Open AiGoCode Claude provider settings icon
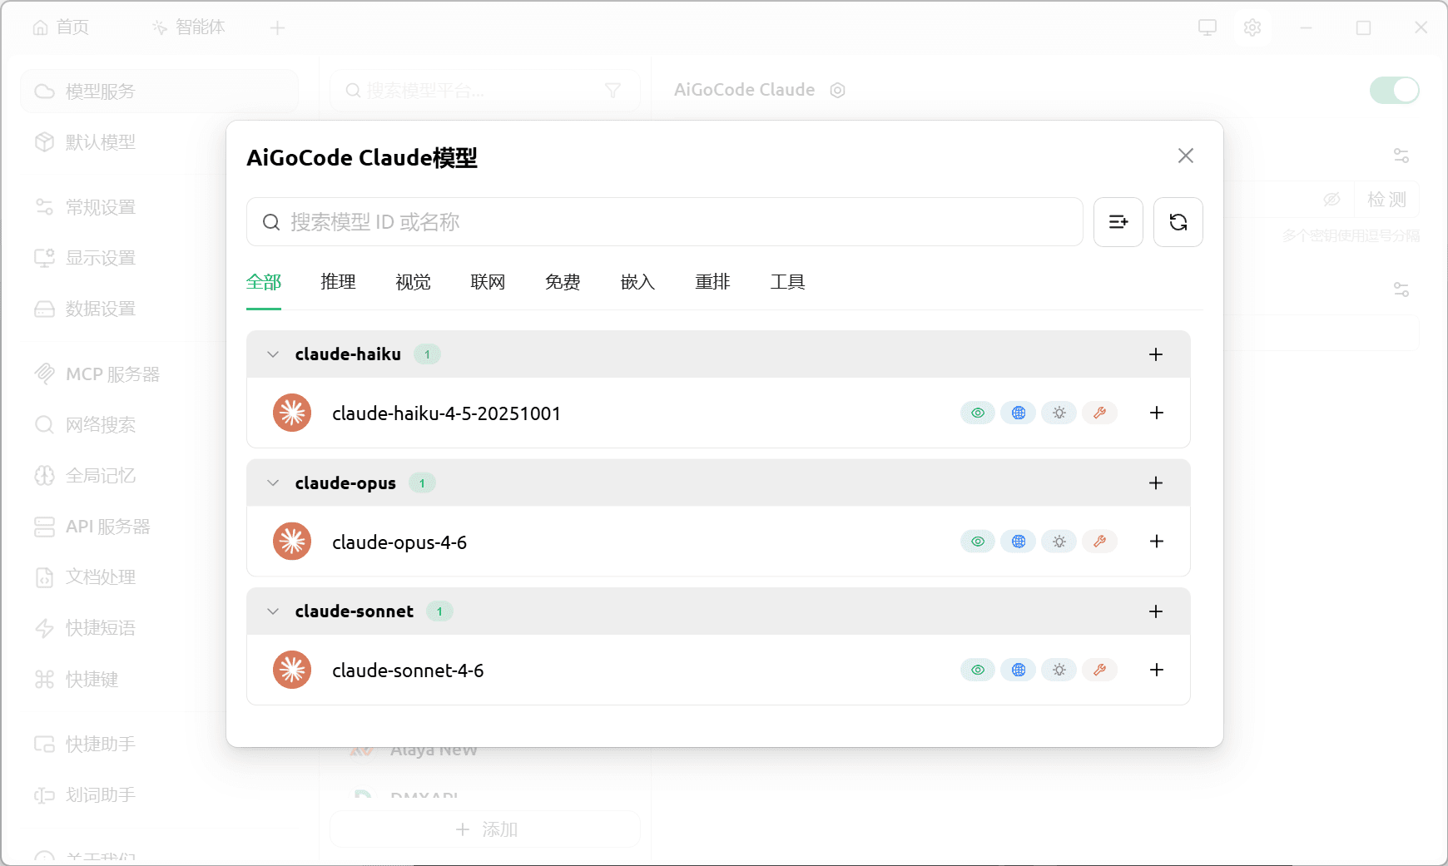 pyautogui.click(x=838, y=90)
